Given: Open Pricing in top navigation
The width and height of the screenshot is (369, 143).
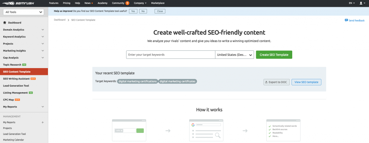Looking at the screenshot, I should (x=67, y=3).
